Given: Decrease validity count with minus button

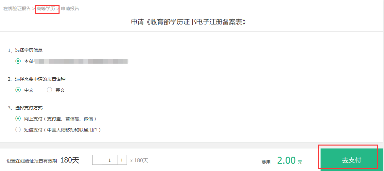Looking at the screenshot, I should (97, 160).
